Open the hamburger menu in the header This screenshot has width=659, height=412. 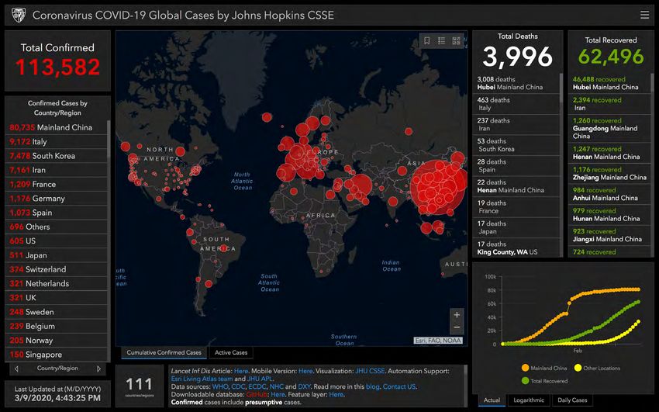point(644,16)
